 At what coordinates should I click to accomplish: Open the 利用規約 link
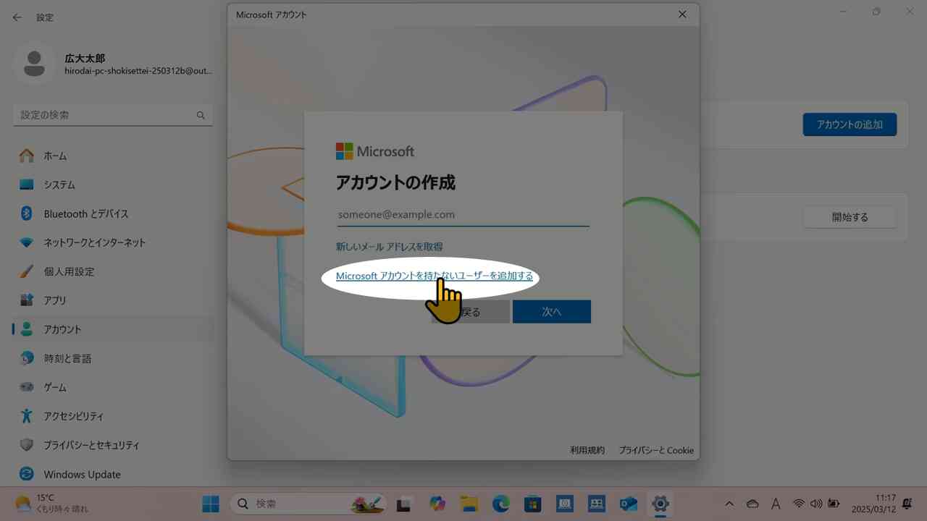click(x=587, y=450)
